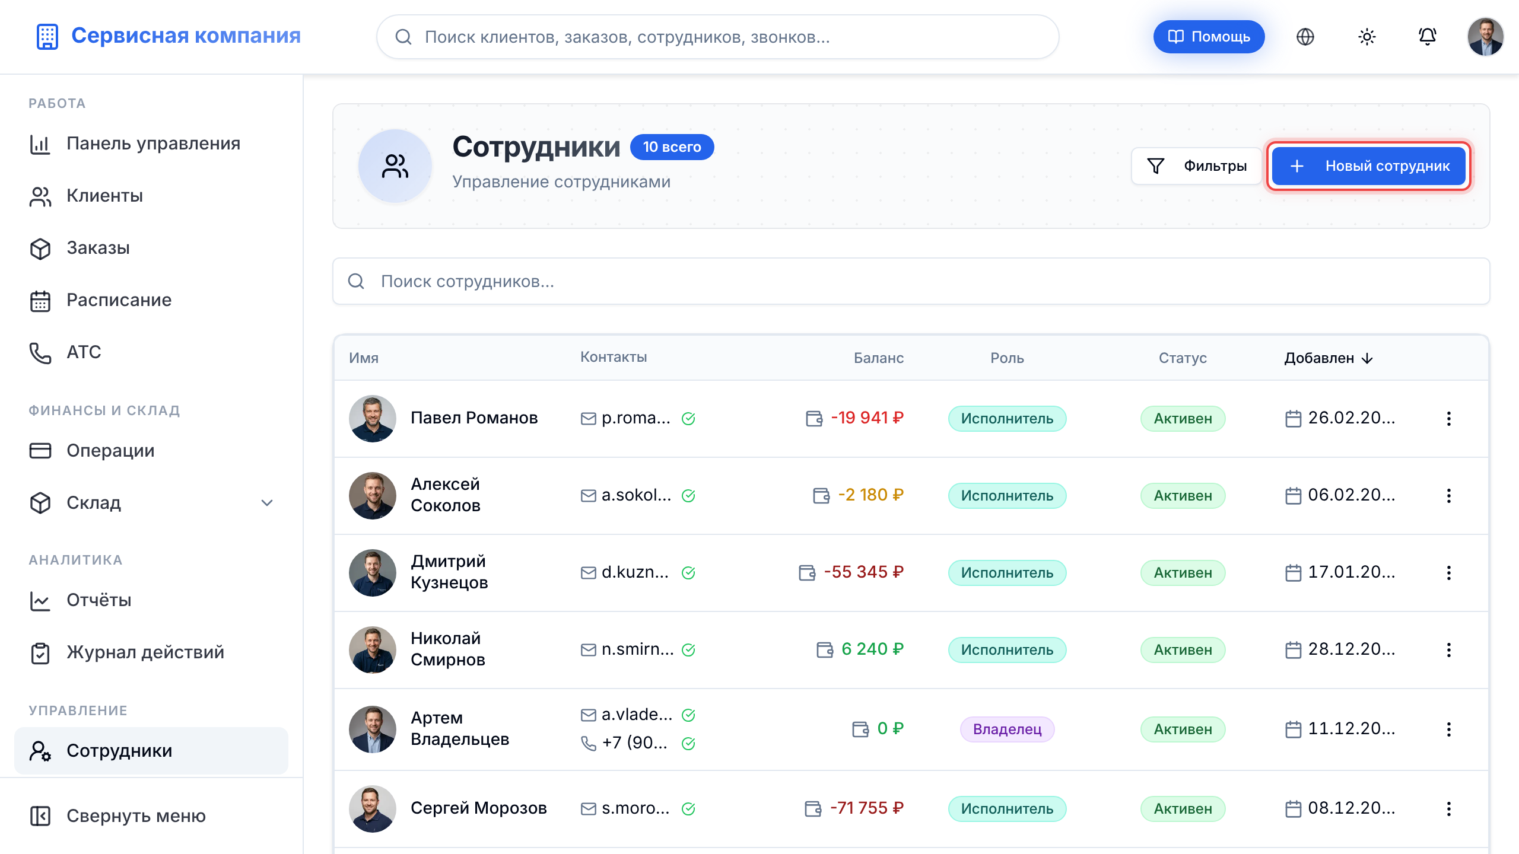Screen dimensions: 1519x854
Task: Sort by the Баланс column header
Action: pos(878,358)
